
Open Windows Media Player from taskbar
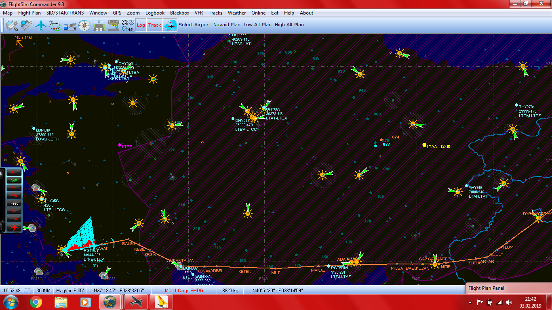pyautogui.click(x=85, y=302)
